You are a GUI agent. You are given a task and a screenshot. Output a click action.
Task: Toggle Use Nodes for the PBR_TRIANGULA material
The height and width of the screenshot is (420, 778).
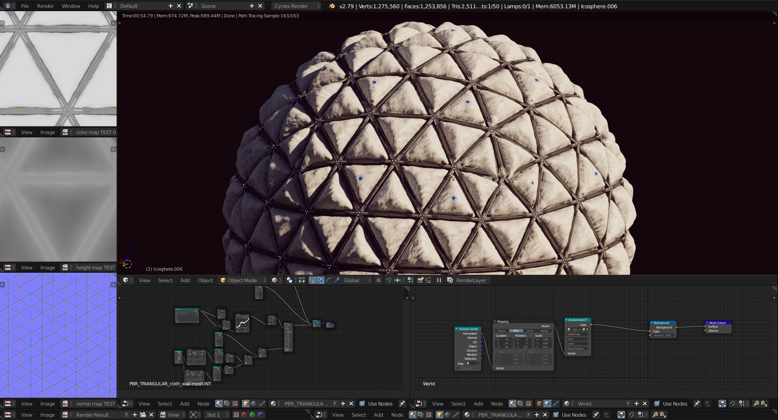coord(362,403)
